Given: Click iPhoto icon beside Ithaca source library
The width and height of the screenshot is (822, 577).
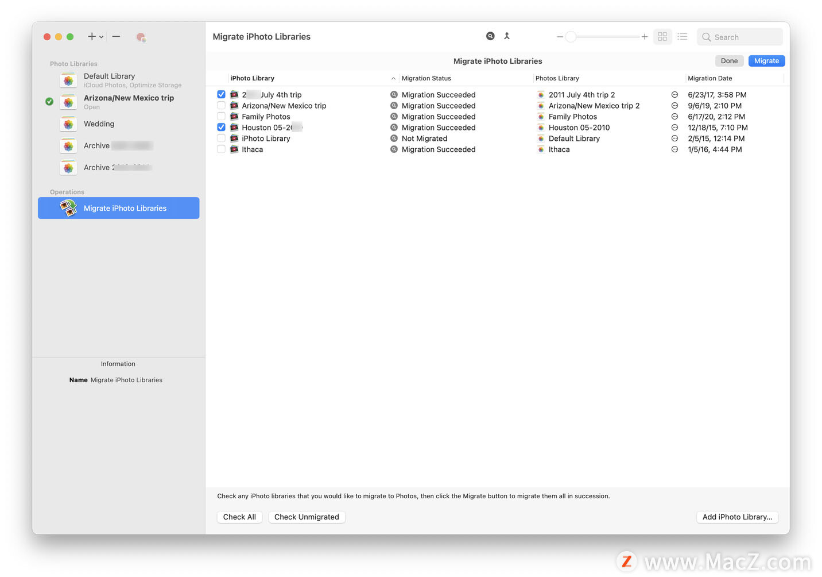Looking at the screenshot, I should (x=234, y=149).
